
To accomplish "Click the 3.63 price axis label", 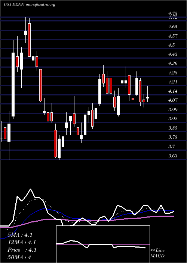I will pos(173,156).
